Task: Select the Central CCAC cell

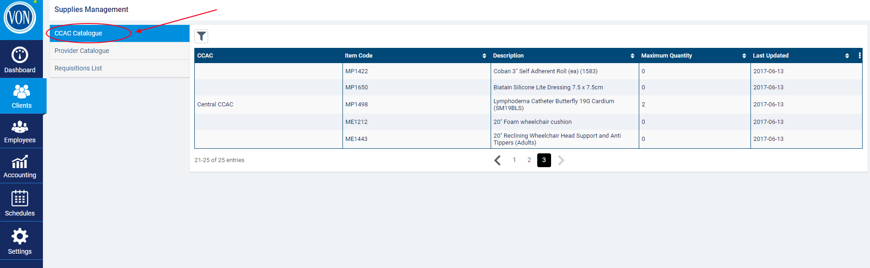Action: [269, 105]
